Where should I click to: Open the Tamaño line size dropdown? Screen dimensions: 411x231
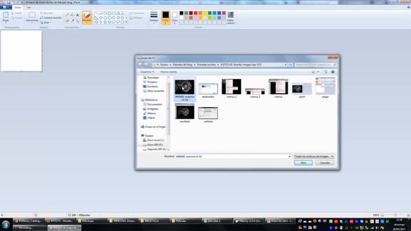coord(154,17)
